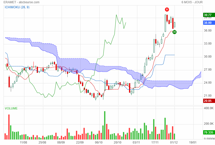Click the 24.00 price axis label

(208, 83)
